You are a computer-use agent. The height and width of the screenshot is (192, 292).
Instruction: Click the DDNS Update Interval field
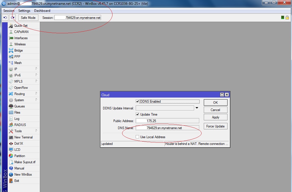pyautogui.click(x=165, y=108)
